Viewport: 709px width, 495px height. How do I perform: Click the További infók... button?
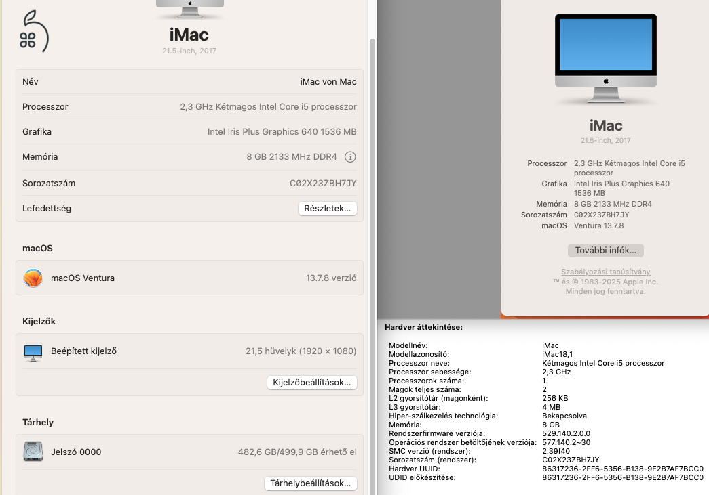(x=605, y=250)
